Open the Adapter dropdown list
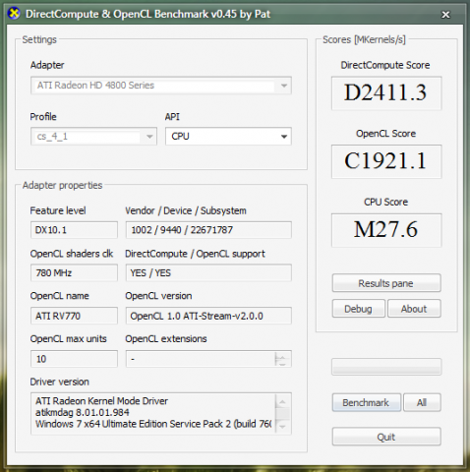The image size is (470, 472). 161,86
